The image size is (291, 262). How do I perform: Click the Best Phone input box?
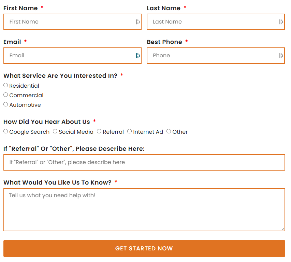(x=212, y=56)
